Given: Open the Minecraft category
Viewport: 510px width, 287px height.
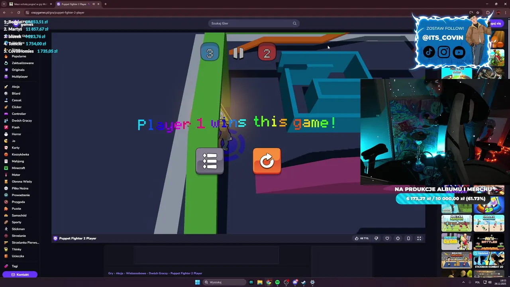Looking at the screenshot, I should [x=19, y=168].
